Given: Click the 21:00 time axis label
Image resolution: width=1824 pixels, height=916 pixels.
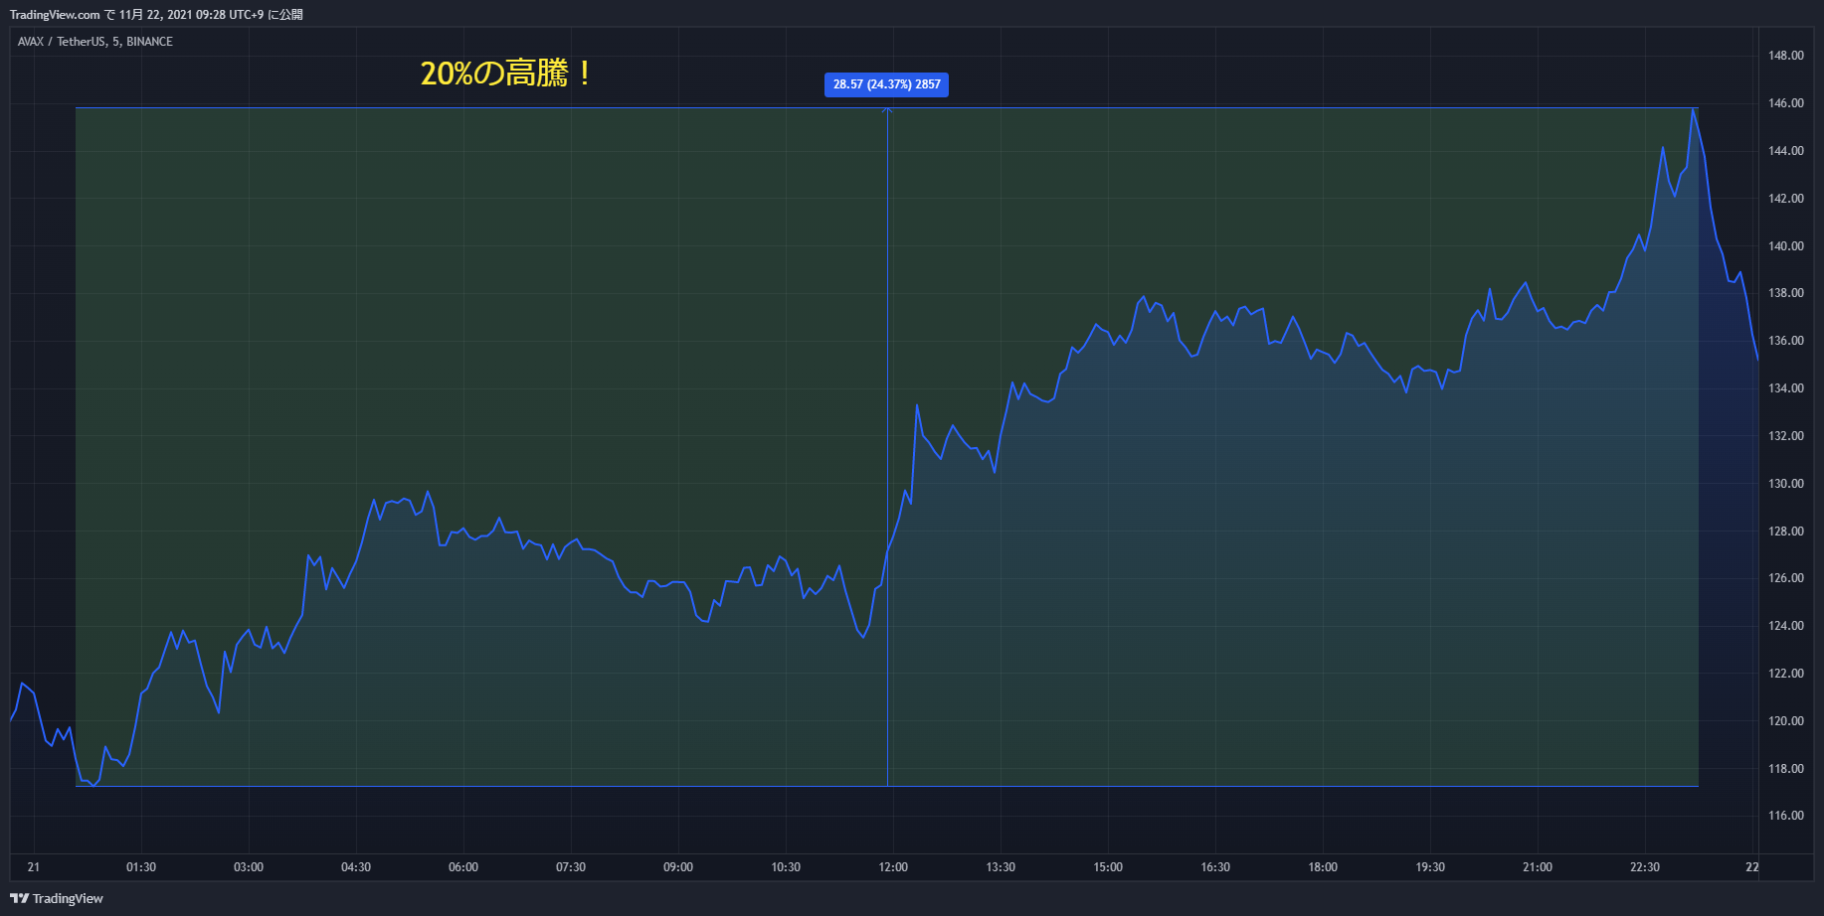Looking at the screenshot, I should pyautogui.click(x=1538, y=867).
